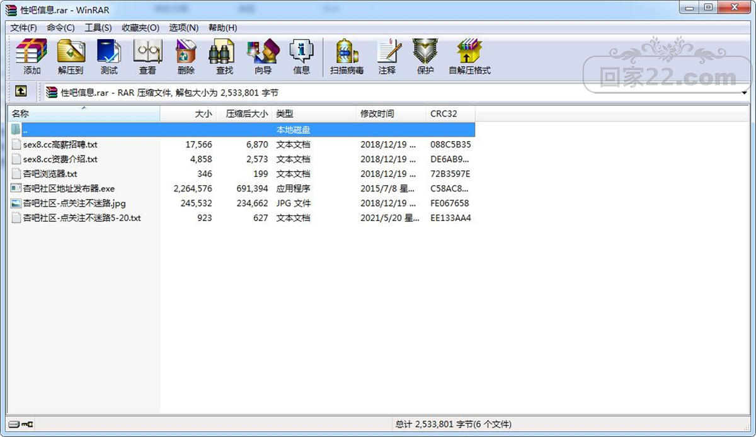Open the 工具(S) menu
This screenshot has width=756, height=437.
[x=98, y=28]
